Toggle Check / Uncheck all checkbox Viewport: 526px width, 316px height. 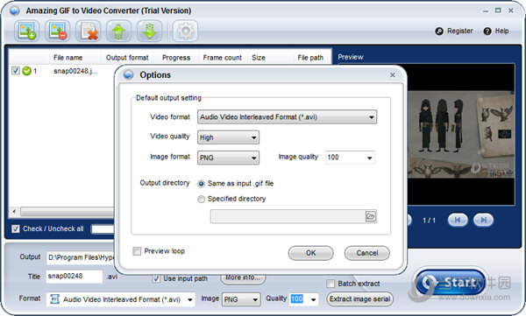[16, 228]
